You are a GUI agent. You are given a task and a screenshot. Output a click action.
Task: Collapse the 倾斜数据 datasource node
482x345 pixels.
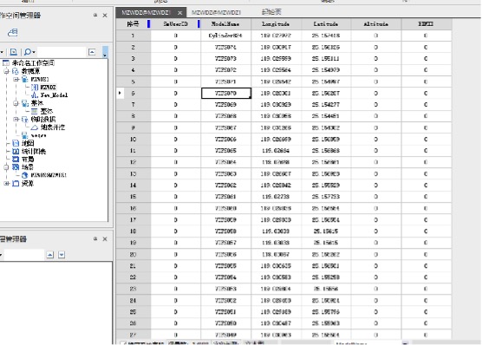pyautogui.click(x=16, y=120)
